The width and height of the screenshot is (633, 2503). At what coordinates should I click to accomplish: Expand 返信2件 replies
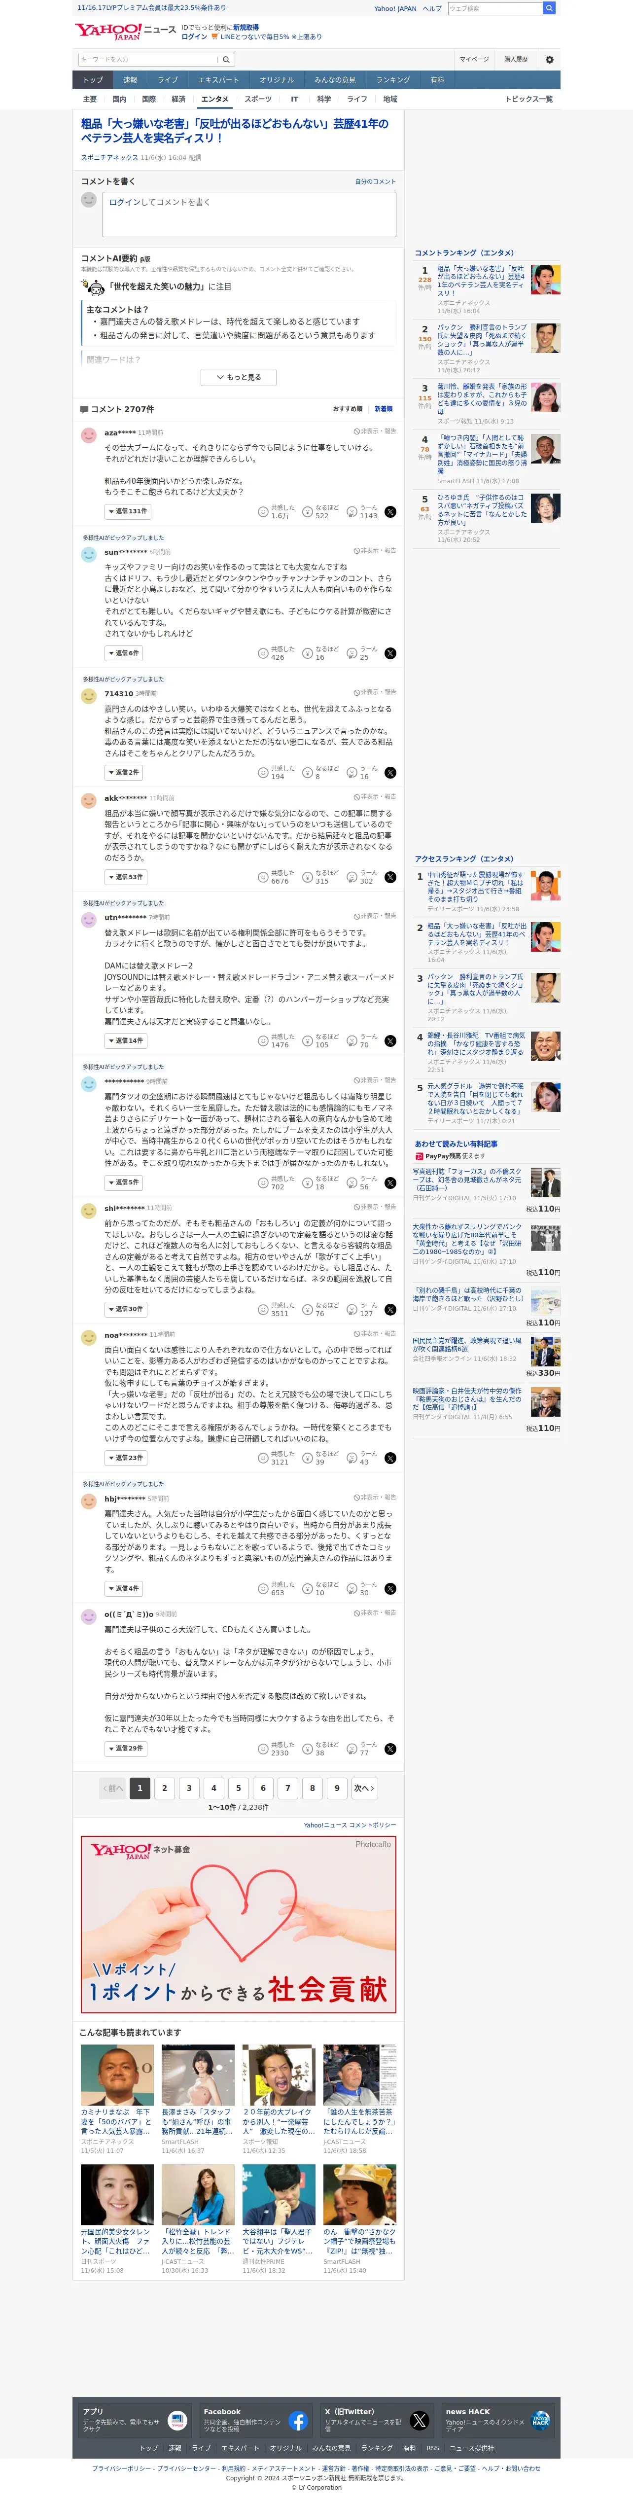(124, 773)
